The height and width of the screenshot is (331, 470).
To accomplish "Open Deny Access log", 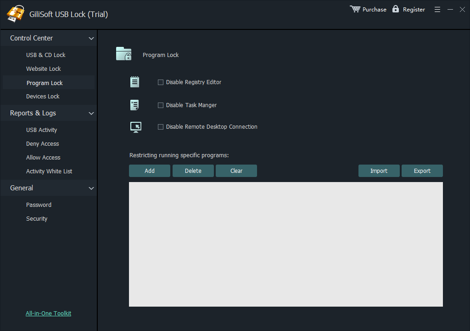I will click(42, 144).
